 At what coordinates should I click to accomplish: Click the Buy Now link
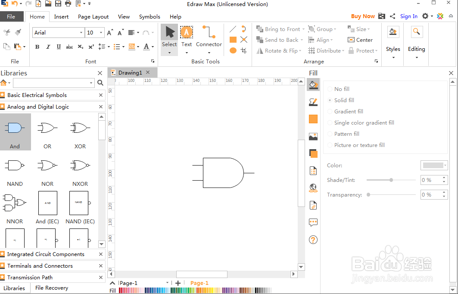pos(363,16)
